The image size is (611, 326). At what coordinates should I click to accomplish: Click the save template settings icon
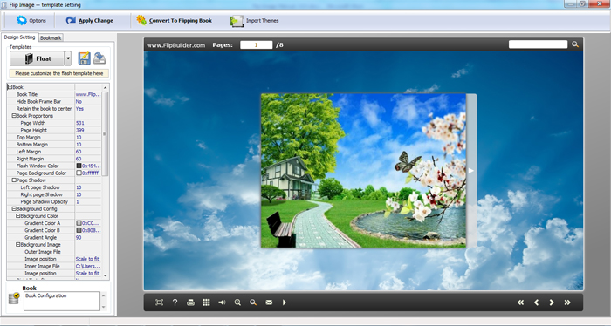[x=84, y=58]
